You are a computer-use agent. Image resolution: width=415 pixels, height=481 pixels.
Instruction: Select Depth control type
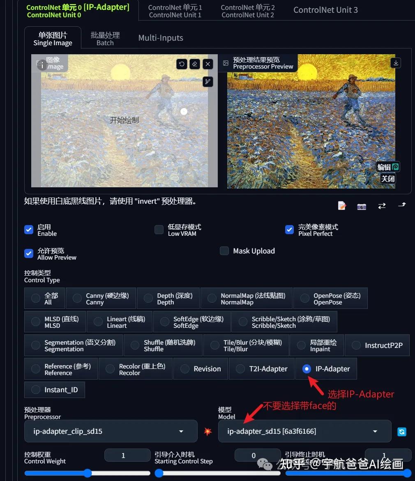(168, 298)
